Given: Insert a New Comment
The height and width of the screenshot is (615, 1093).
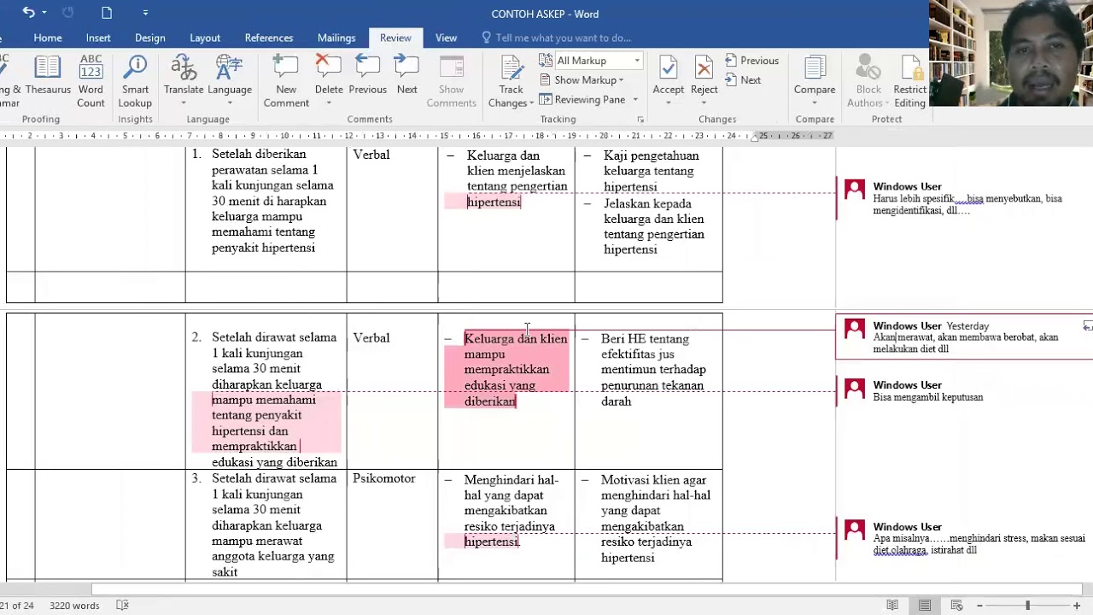Looking at the screenshot, I should (286, 82).
